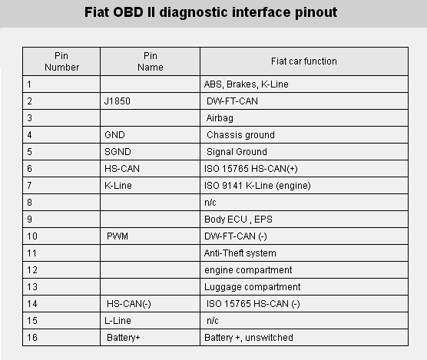This screenshot has width=427, height=360.
Task: Select the 'Pin Number' column header
Action: (x=61, y=61)
